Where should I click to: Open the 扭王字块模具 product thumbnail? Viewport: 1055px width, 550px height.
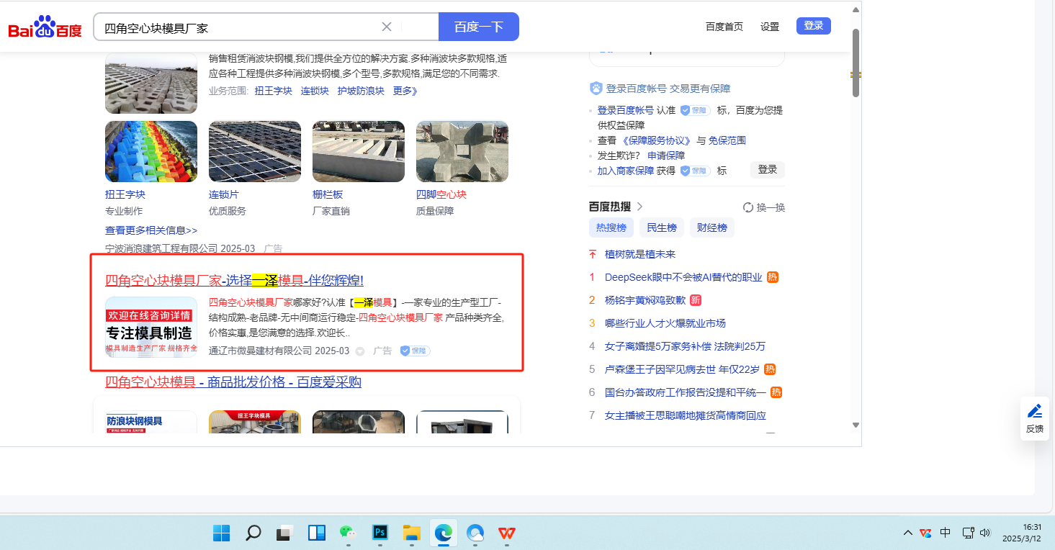(255, 422)
